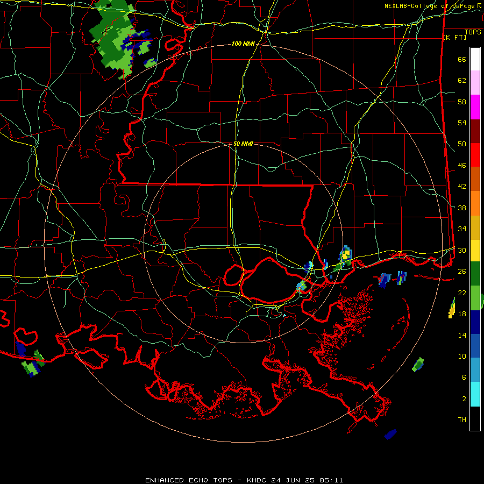The width and height of the screenshot is (484, 484).
Task: Click the 'TH' threshold legend label
Action: 462,420
